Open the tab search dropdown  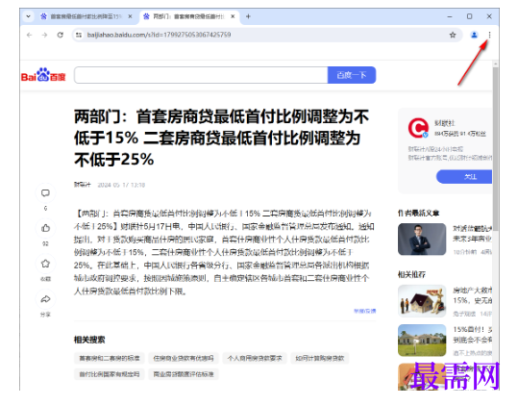click(x=29, y=16)
